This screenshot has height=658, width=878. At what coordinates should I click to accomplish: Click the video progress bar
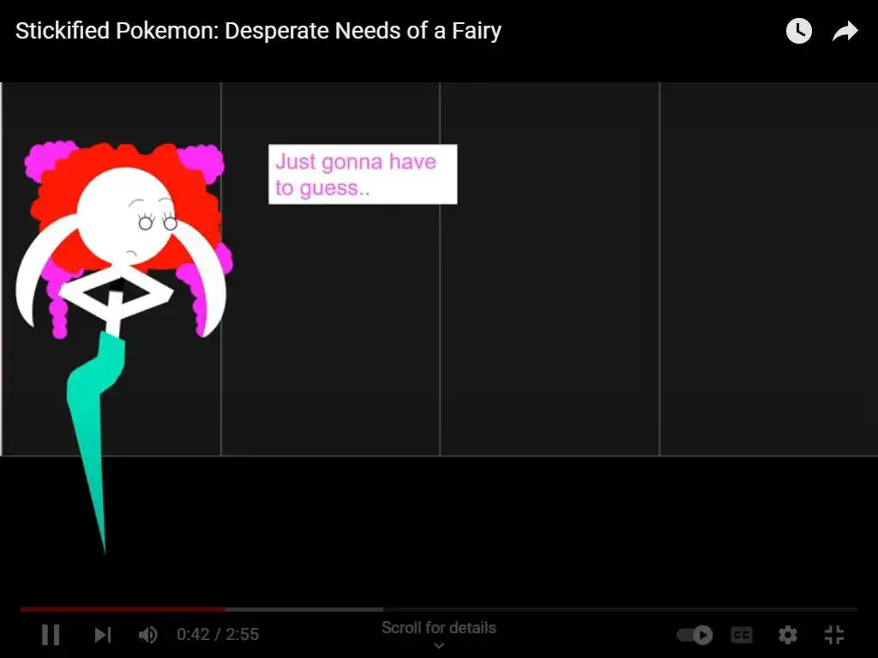click(x=439, y=609)
